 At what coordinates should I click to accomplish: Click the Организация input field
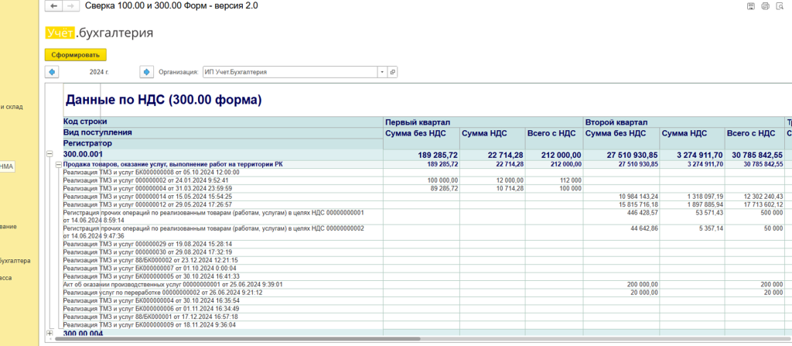[288, 72]
